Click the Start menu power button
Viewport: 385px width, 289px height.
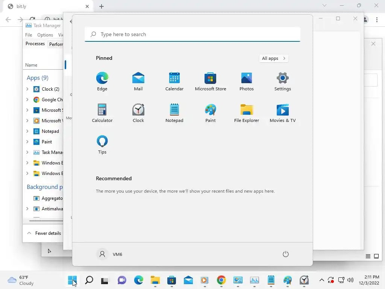286,254
